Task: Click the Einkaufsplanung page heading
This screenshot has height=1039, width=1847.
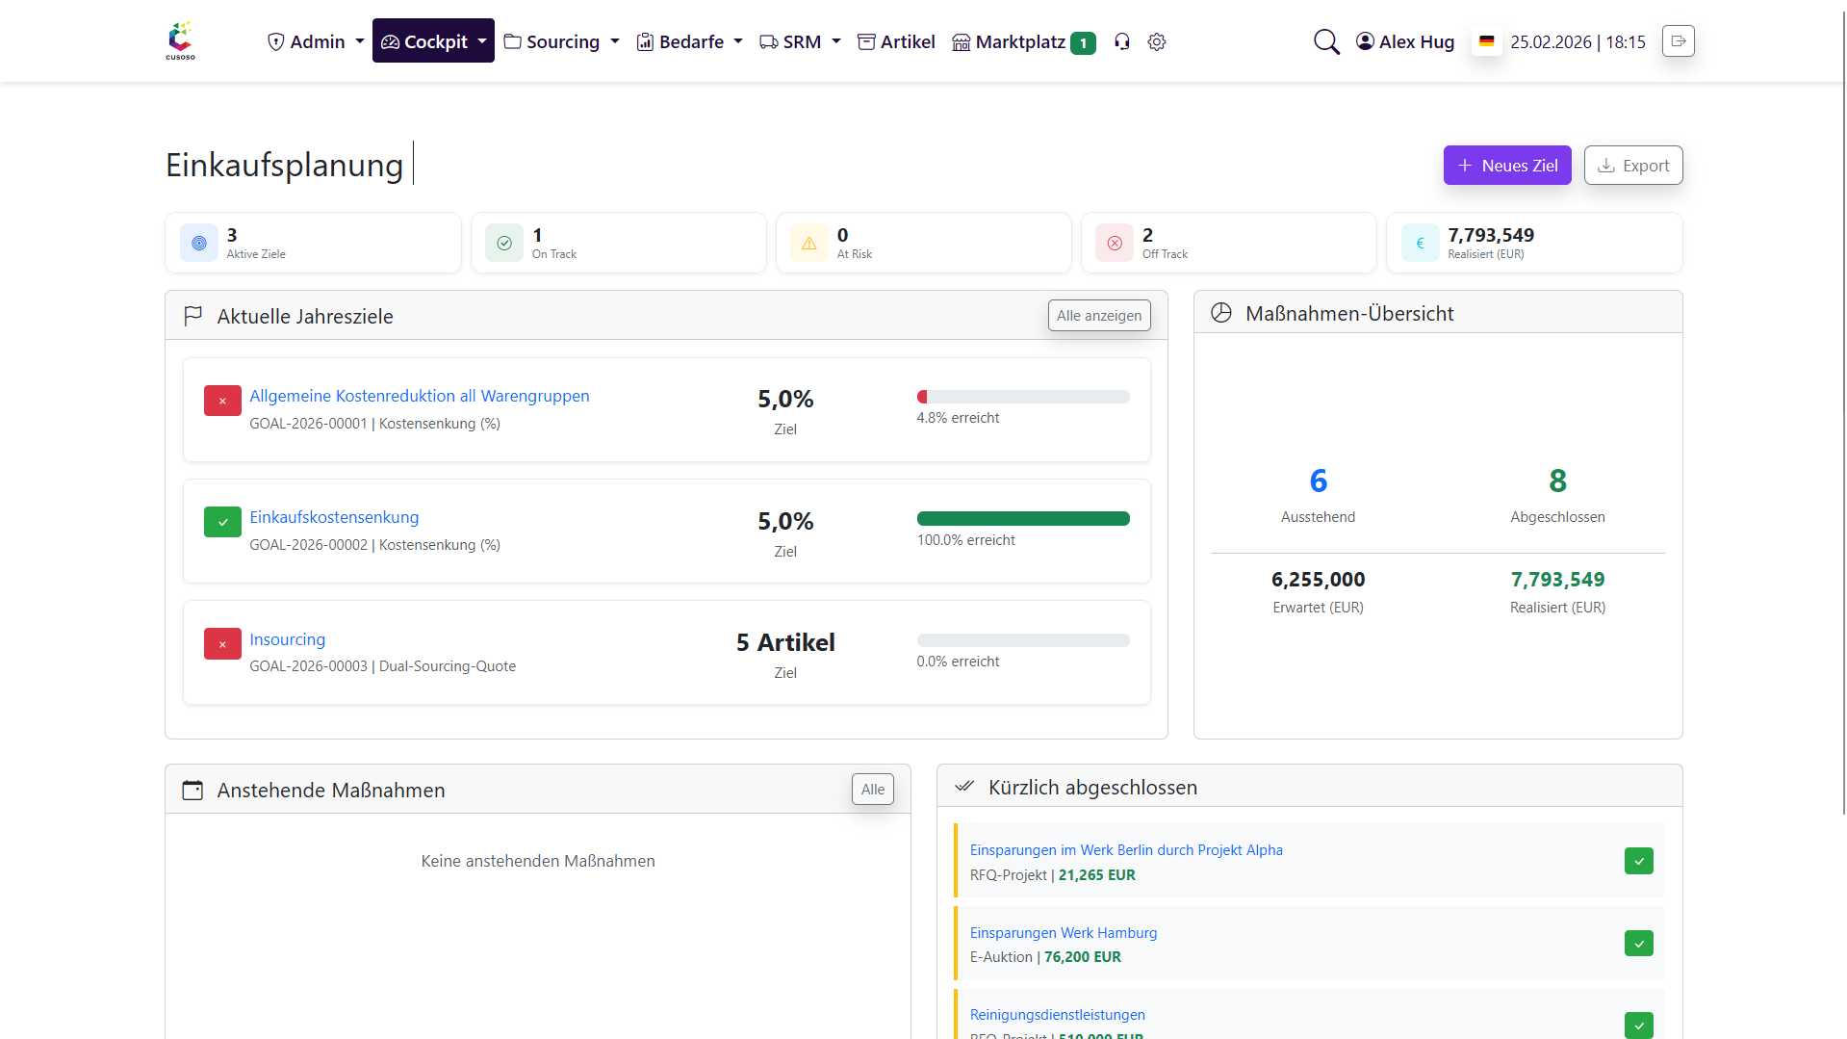Action: (x=284, y=165)
